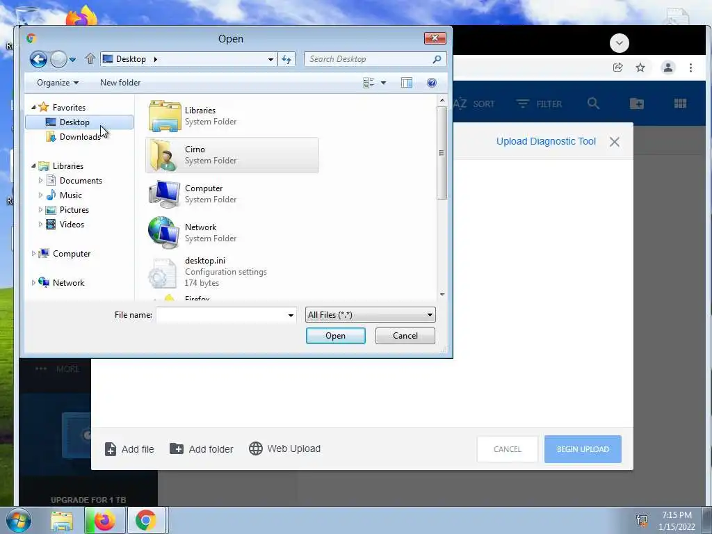Select the Documents library
This screenshot has height=534, width=712.
pyautogui.click(x=81, y=181)
